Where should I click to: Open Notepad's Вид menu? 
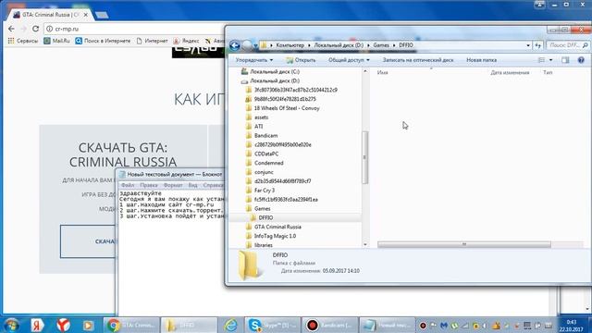point(192,185)
